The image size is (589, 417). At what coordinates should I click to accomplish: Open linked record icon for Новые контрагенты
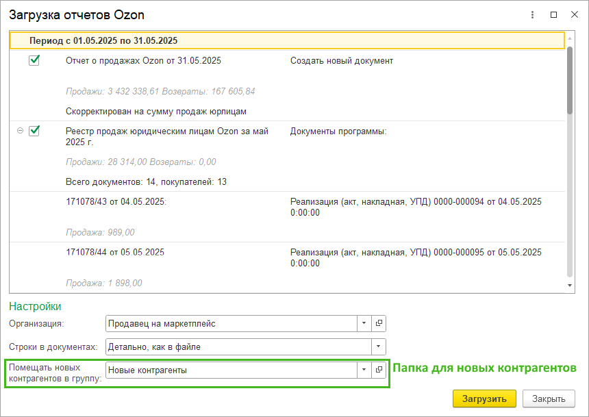tap(379, 370)
